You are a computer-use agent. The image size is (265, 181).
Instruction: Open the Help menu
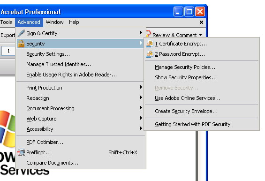point(74,22)
